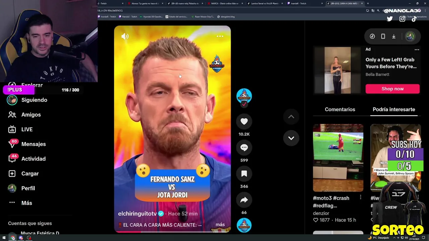Open the Estado del servicio bookmark
Image resolution: width=429 pixels, height=241 pixels.
[176, 16]
